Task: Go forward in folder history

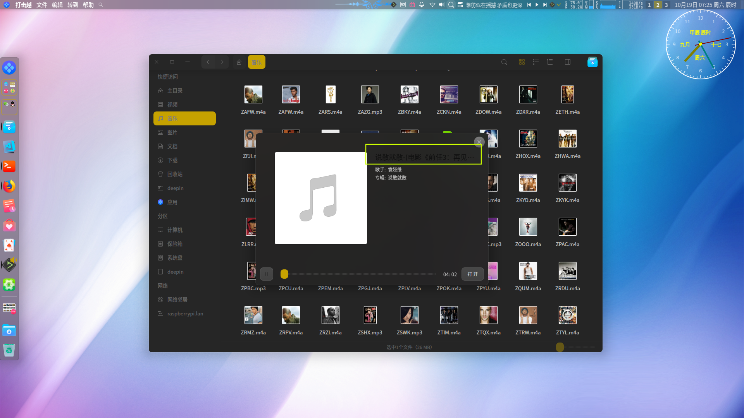Action: [x=222, y=62]
